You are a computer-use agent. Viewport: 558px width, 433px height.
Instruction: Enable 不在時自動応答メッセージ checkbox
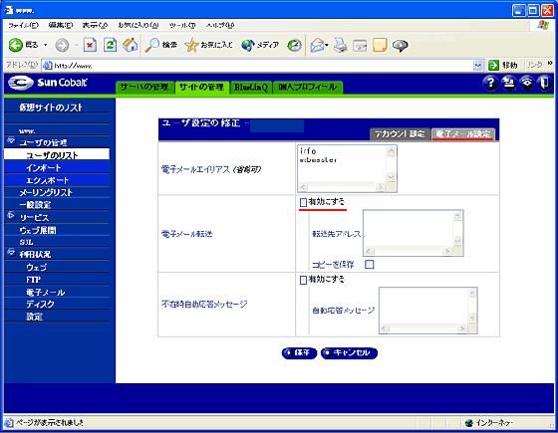[x=303, y=280]
